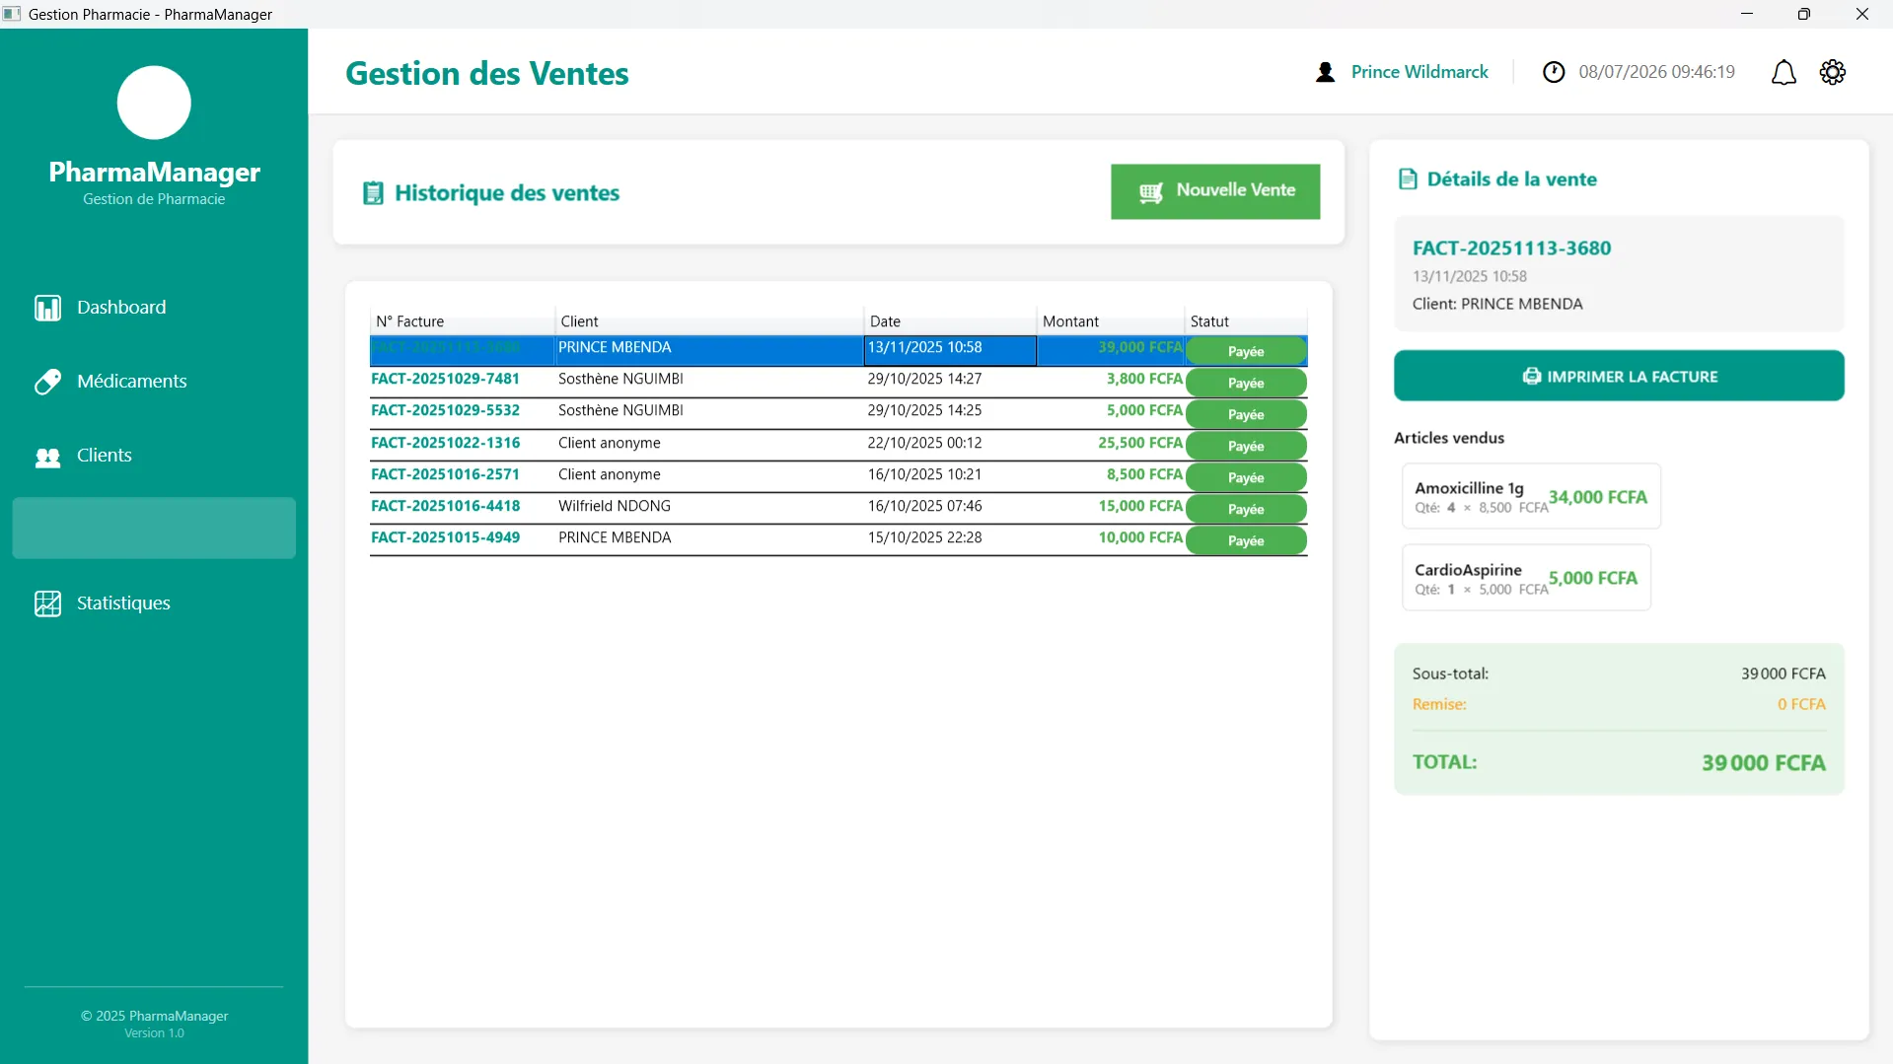
Task: Click the PharmaManager round logo
Action: pyautogui.click(x=154, y=103)
